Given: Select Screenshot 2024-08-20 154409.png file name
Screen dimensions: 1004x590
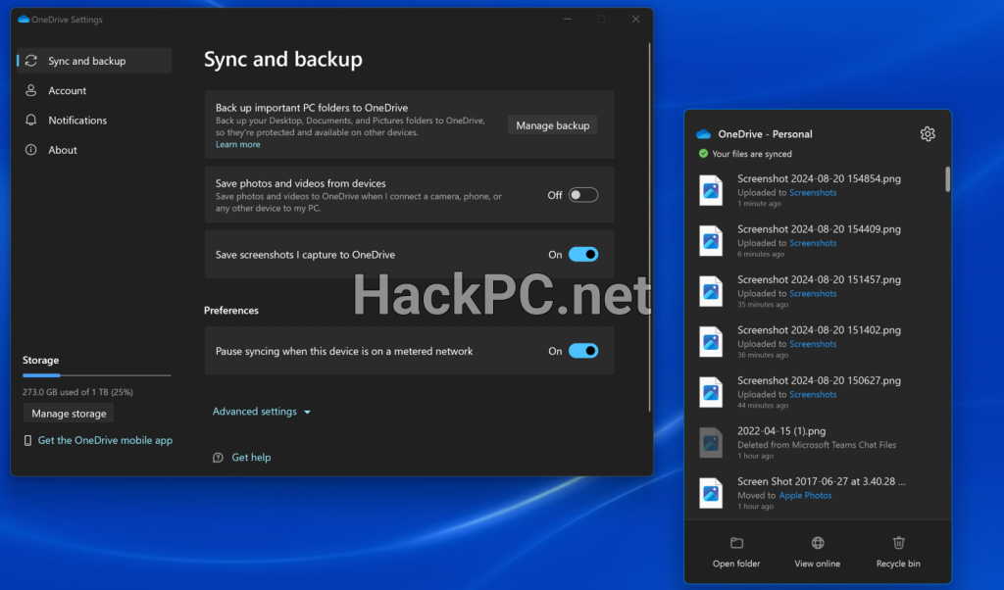Looking at the screenshot, I should (x=819, y=229).
